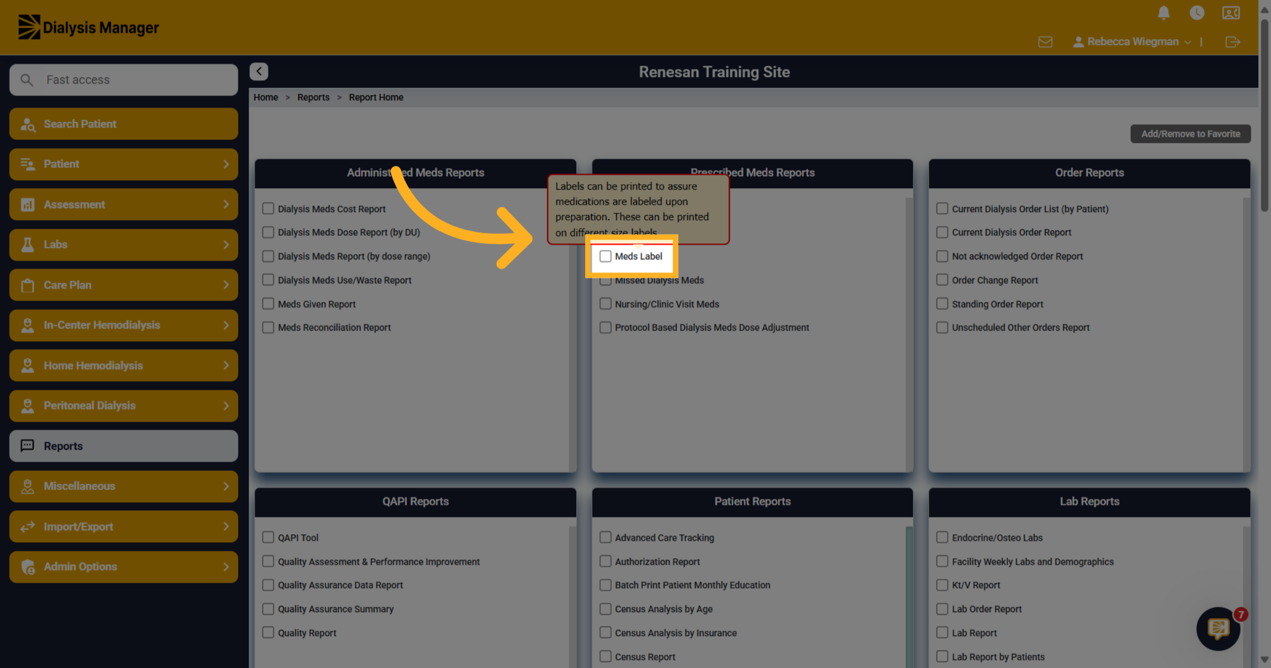Click the Care Plan clipboard icon

[28, 285]
